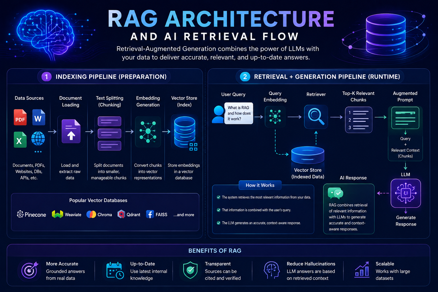Click the 'RAG combines retrieval' AI response text

(x=348, y=217)
